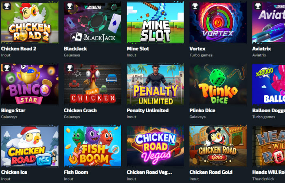Open Penalty Unlimited game thumbnail
Viewport: 285px width, 183px height.
pyautogui.click(x=155, y=84)
